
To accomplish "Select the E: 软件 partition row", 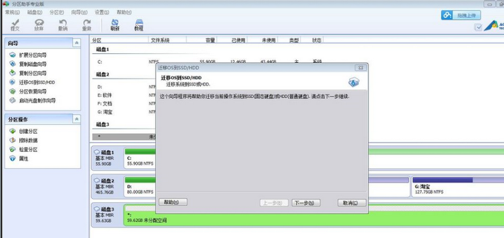I will 123,95.
